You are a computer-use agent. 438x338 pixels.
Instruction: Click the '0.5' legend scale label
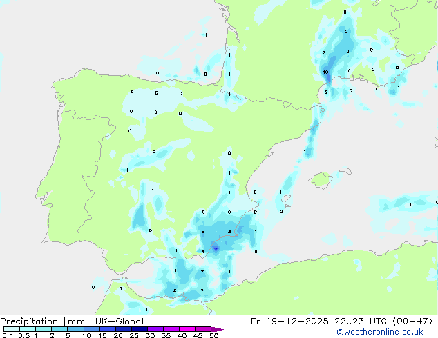point(23,335)
